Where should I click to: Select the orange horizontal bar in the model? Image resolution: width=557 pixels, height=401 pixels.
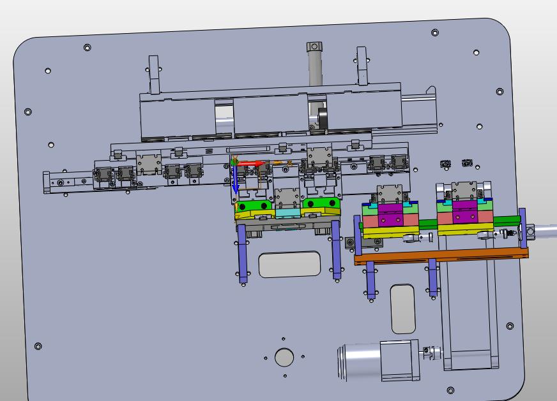441,256
